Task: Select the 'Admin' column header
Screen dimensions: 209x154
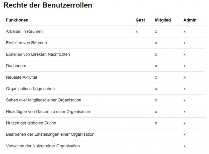Action: click(x=190, y=20)
